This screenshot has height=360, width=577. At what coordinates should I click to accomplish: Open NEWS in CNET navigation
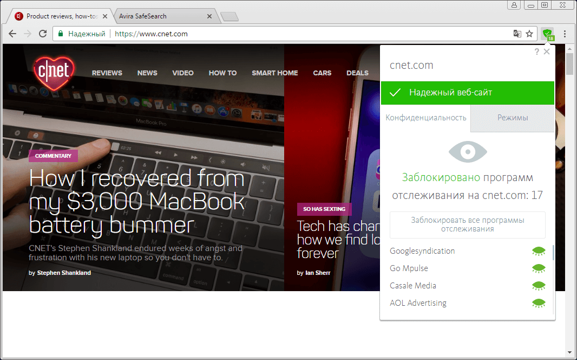pos(147,73)
